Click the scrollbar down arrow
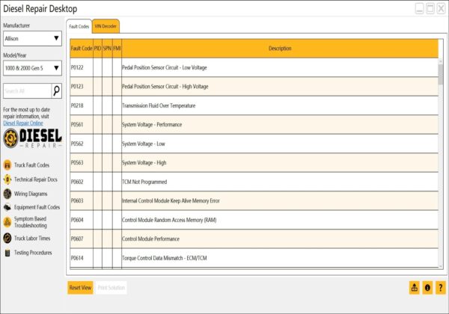Screen dimensions: 449x314 441,266
